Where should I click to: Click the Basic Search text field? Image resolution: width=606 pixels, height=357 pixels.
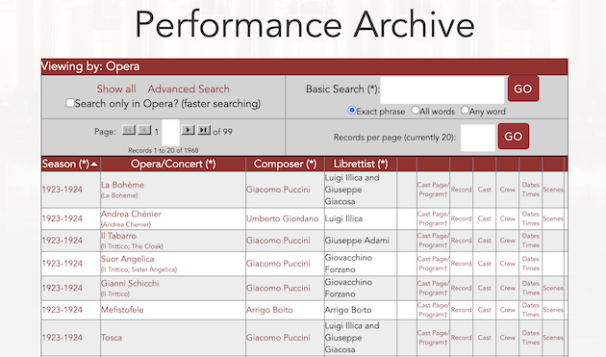tap(442, 89)
